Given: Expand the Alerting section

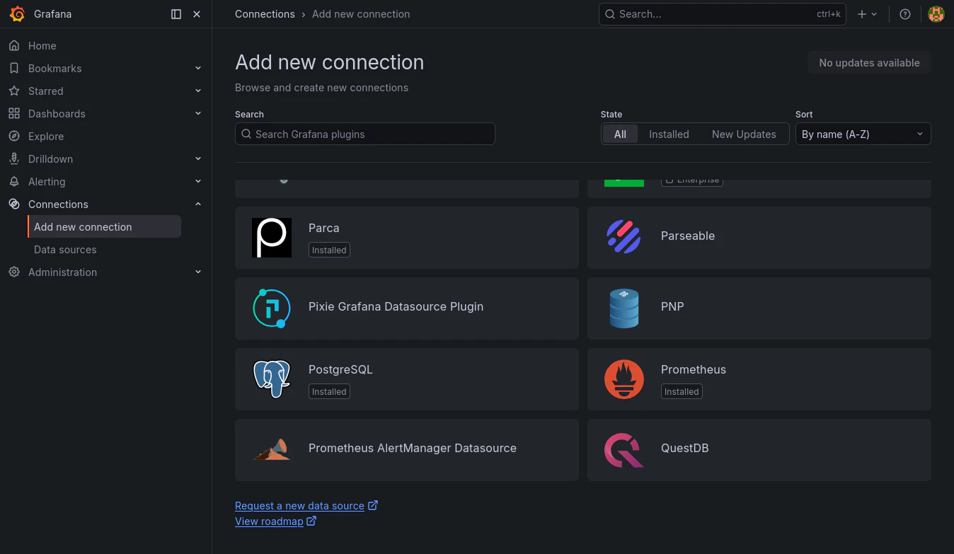Looking at the screenshot, I should (198, 182).
